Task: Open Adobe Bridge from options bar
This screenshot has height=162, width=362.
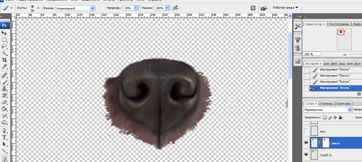Action: tap(264, 8)
